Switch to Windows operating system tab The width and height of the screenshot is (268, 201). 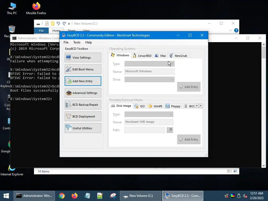coord(120,55)
